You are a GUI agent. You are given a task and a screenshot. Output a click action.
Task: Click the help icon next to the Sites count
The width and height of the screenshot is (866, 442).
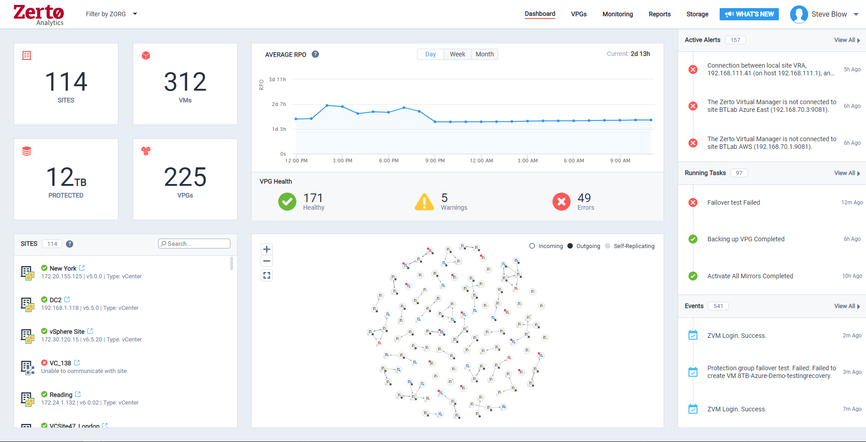pos(70,244)
